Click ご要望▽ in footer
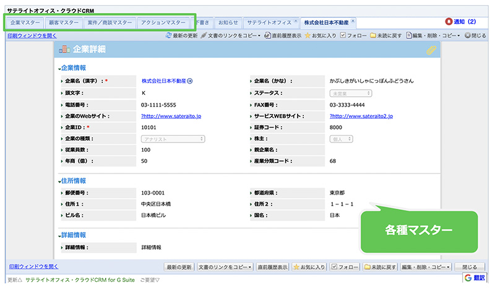 [150, 280]
